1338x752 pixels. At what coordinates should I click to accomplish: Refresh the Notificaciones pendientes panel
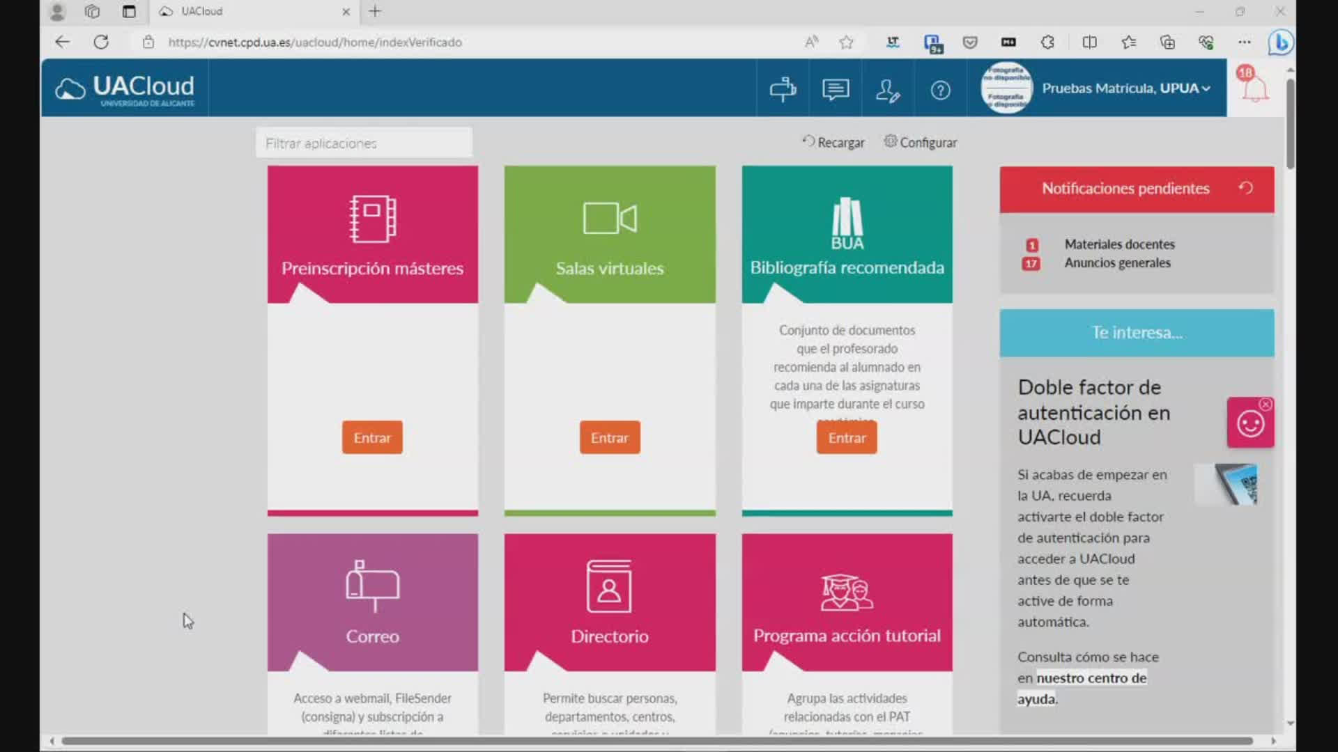[1246, 188]
